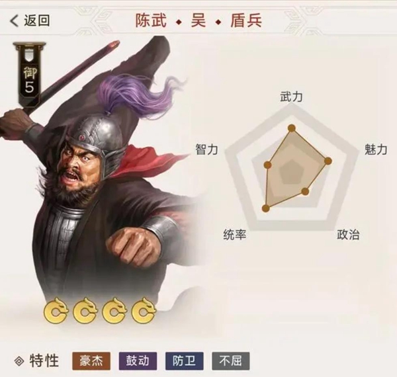Screen dimensions: 397x377
Task: Click the fourth gold dragon coin star
Action: tap(144, 311)
